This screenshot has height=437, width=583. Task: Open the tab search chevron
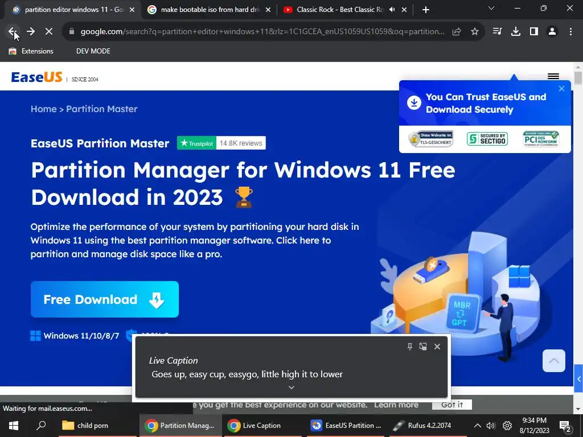pos(491,8)
